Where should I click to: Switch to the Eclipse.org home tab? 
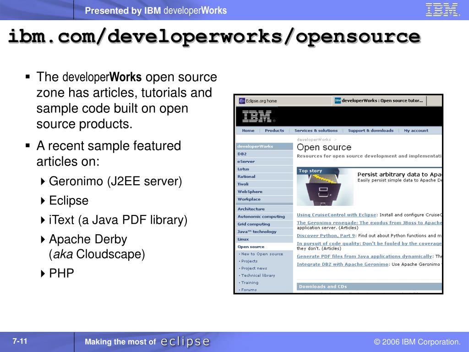point(284,101)
